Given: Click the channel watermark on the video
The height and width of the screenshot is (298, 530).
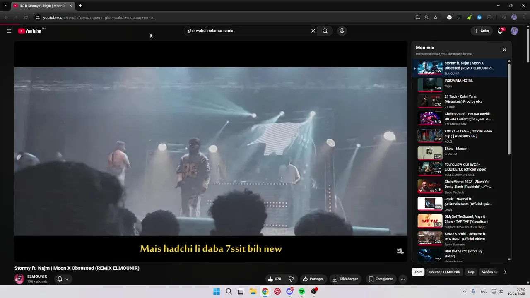Looking at the screenshot, I should click(400, 251).
